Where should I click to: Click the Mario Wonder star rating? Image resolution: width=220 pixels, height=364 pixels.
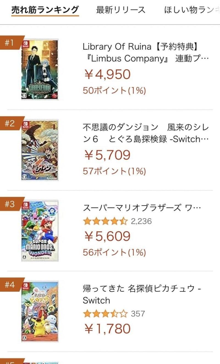(x=105, y=221)
